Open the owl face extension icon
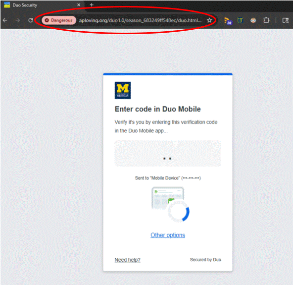 [253, 20]
